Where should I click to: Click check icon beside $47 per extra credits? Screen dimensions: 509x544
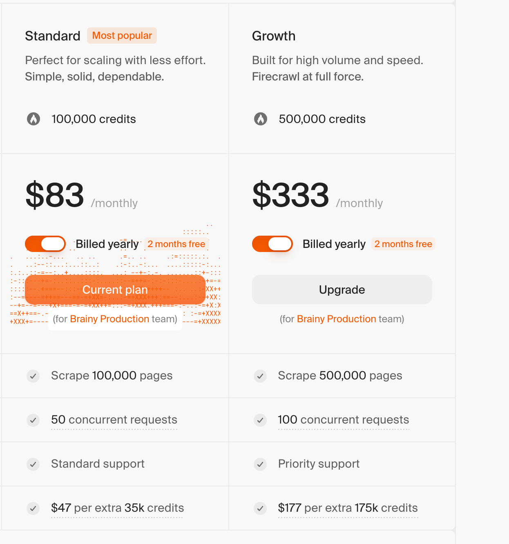tap(33, 508)
